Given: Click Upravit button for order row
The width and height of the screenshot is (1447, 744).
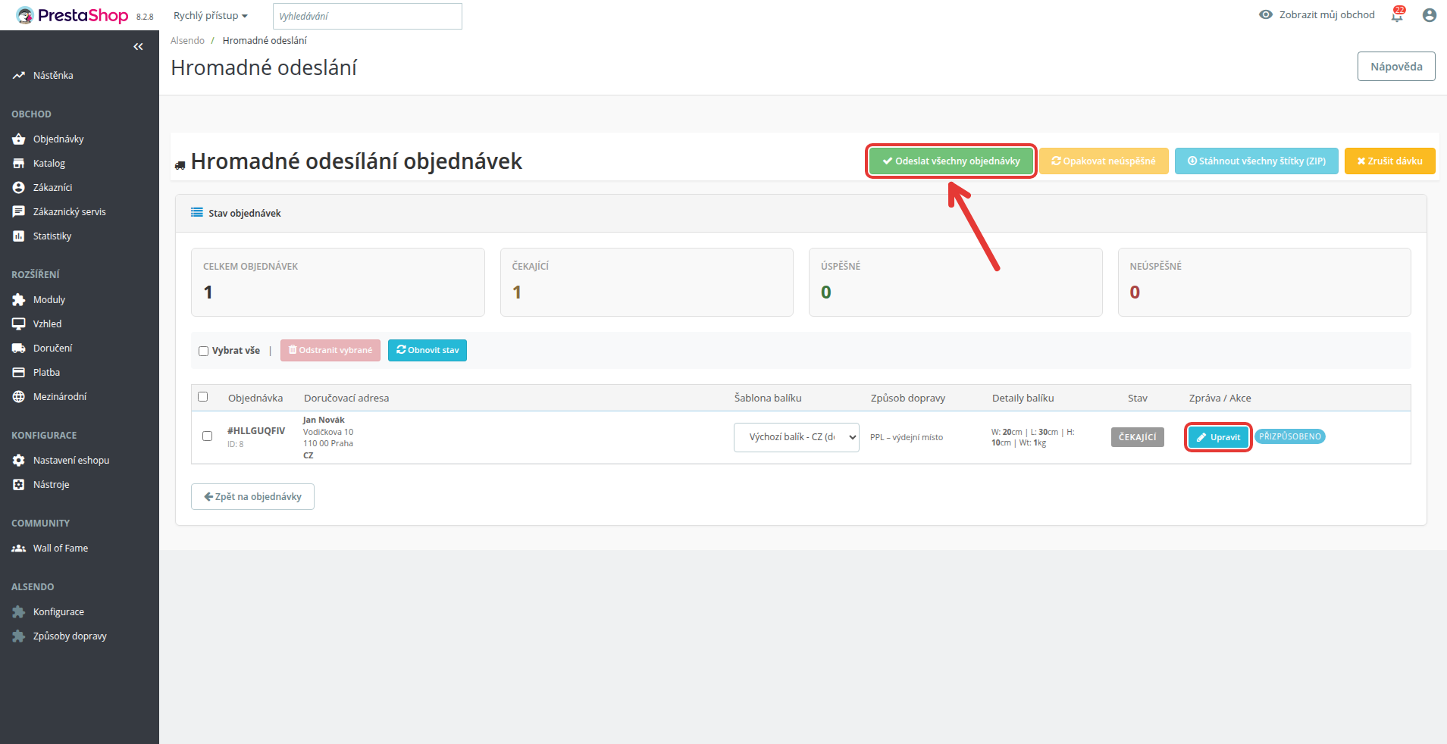Looking at the screenshot, I should (x=1218, y=437).
